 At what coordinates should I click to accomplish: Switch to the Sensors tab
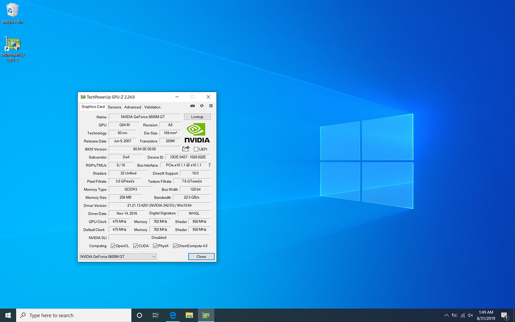pos(114,107)
